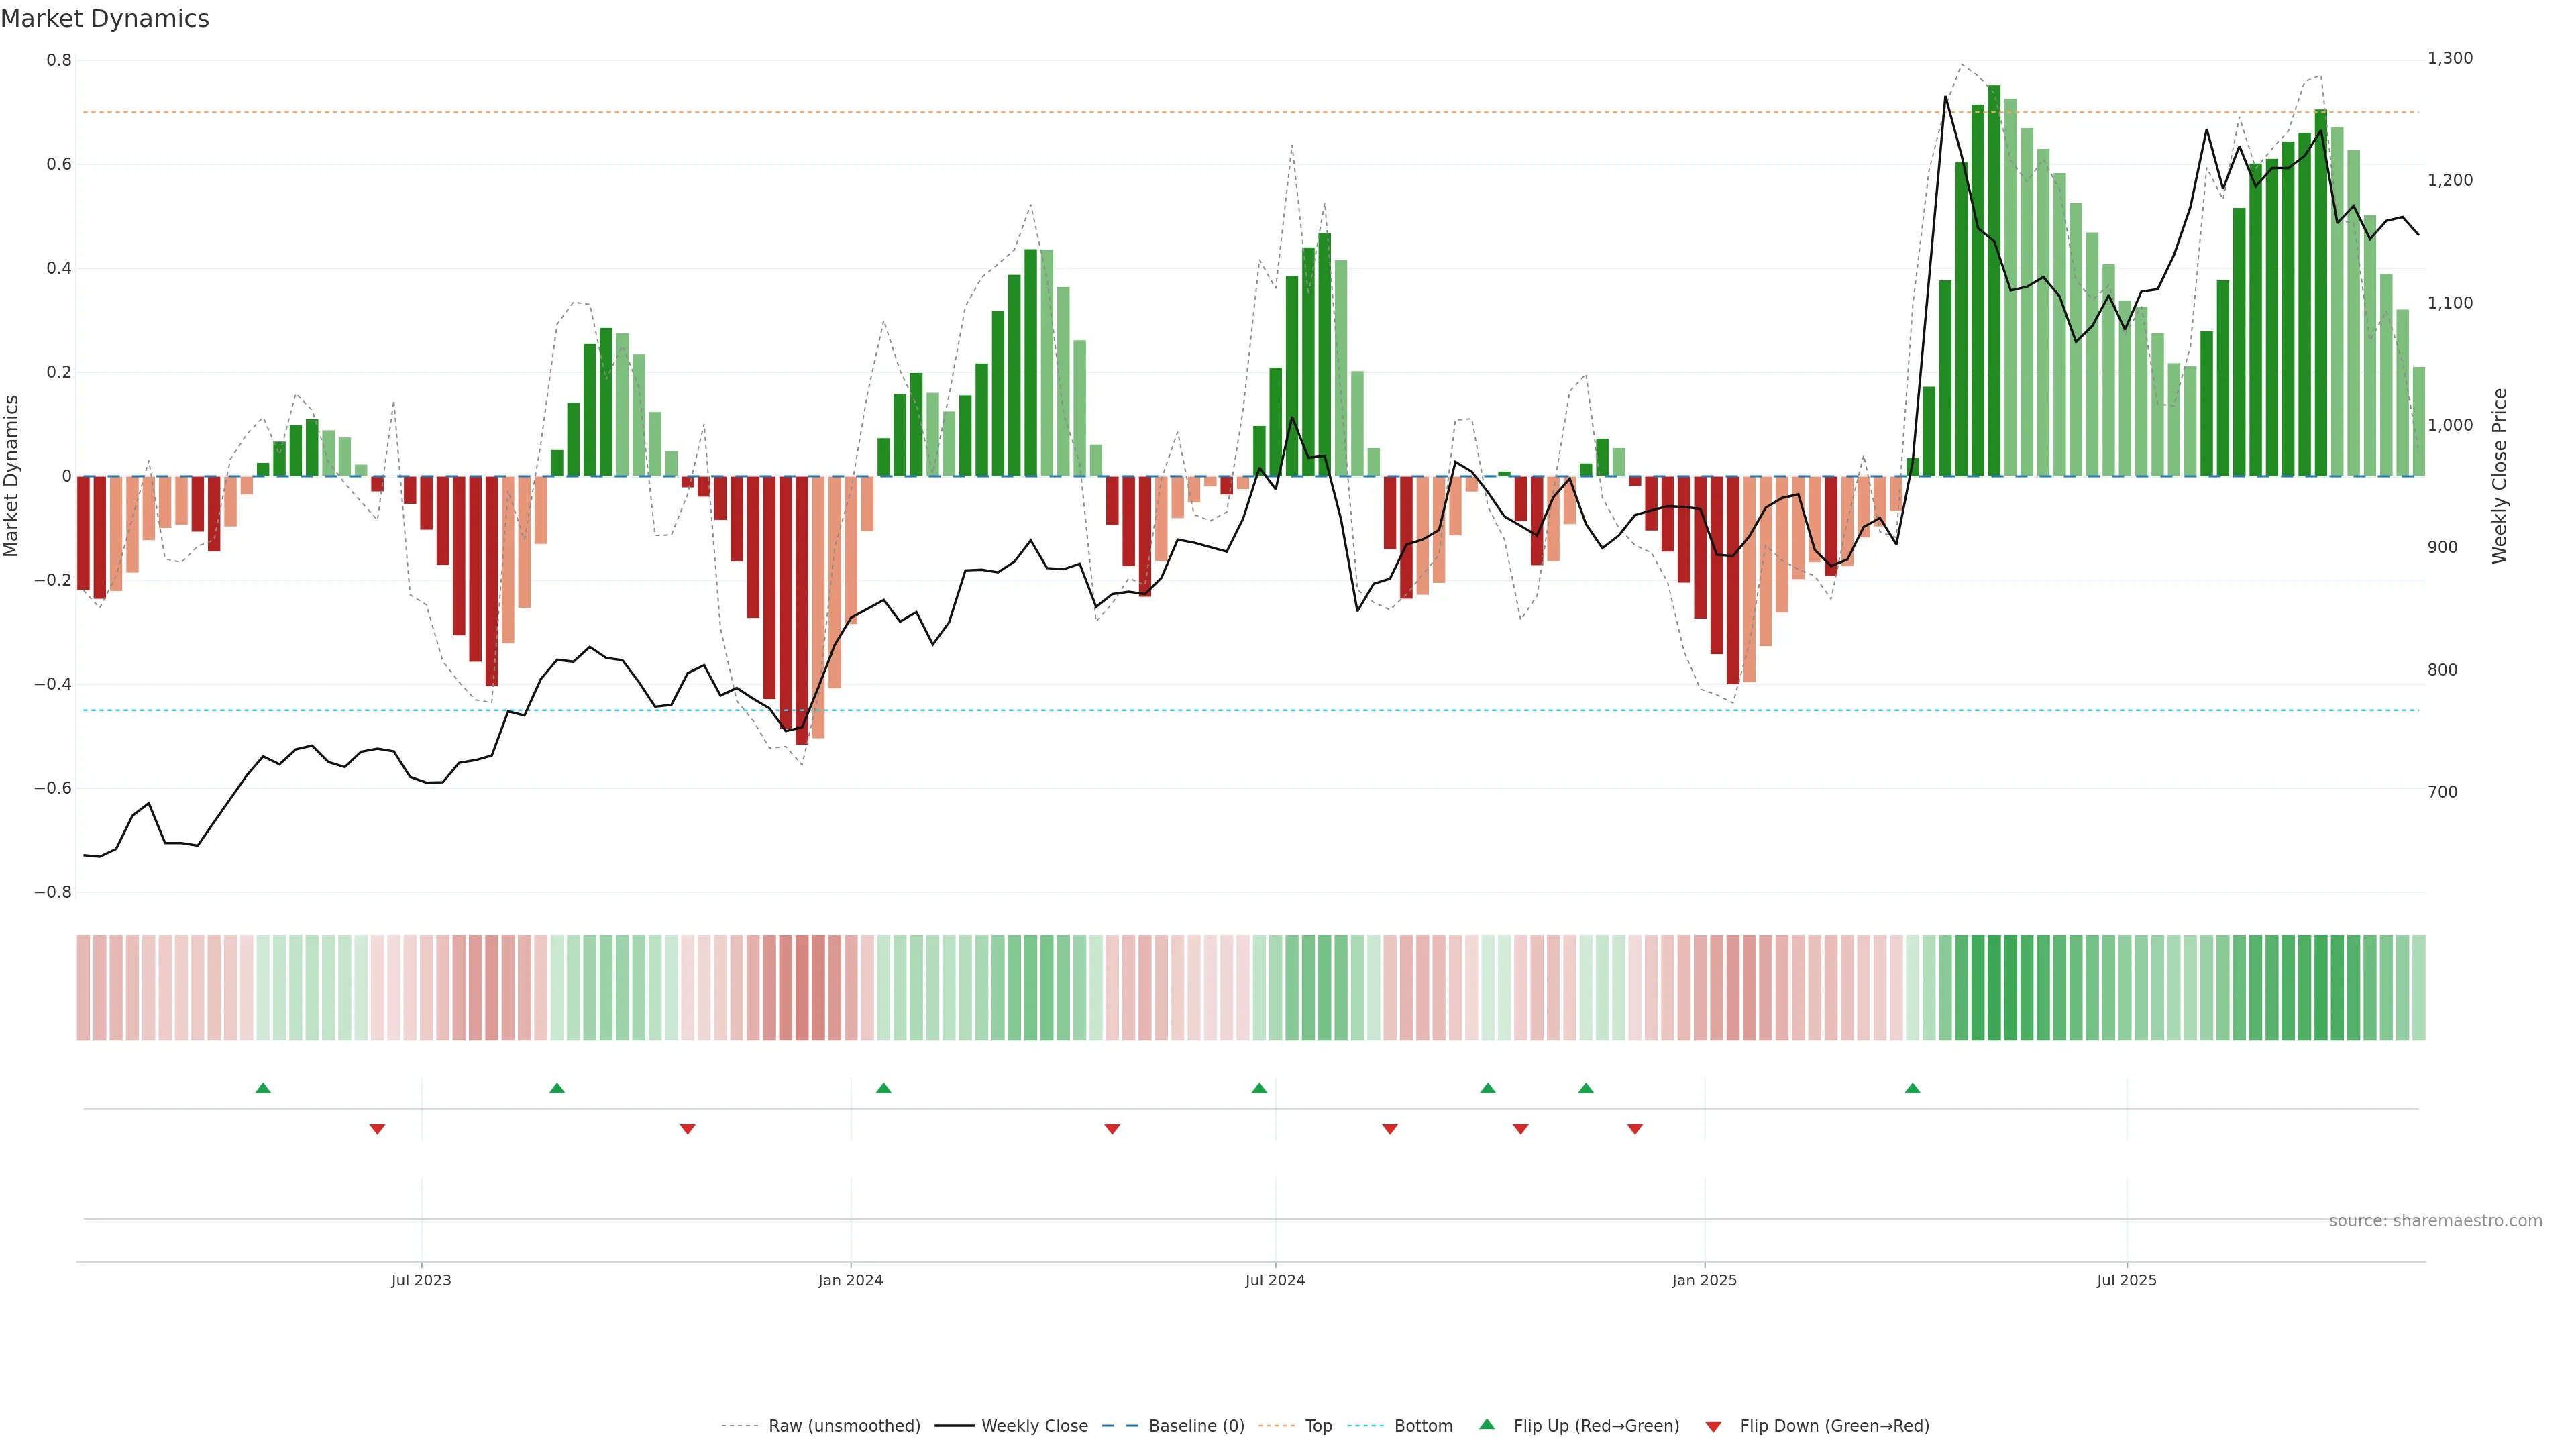The height and width of the screenshot is (1449, 2576).
Task: Click the Market Dynamics chart title
Action: (105, 19)
